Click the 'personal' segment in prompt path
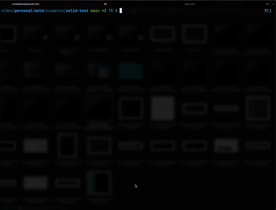This screenshot has width=276, height=210. [24, 10]
